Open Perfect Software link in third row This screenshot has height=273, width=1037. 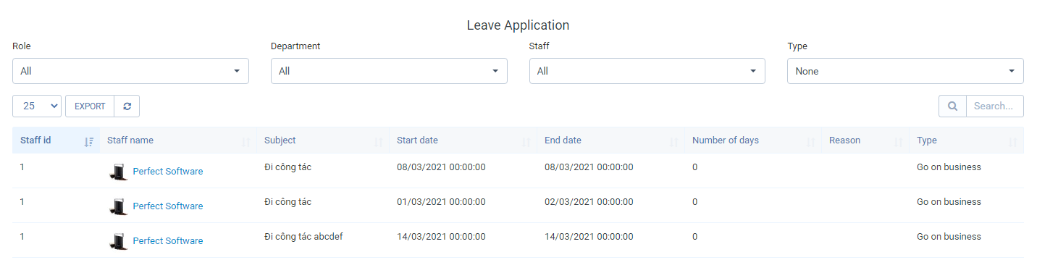click(168, 241)
